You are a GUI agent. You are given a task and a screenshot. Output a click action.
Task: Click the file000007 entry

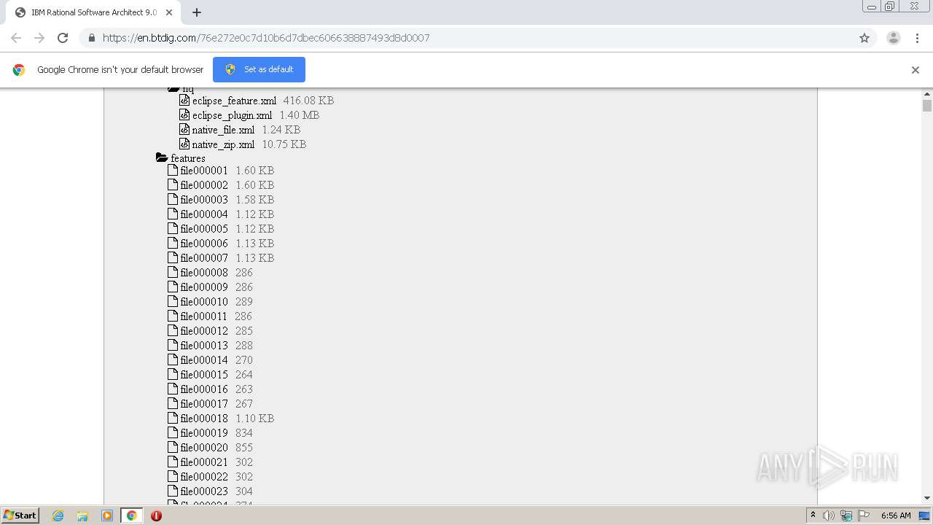tap(204, 258)
